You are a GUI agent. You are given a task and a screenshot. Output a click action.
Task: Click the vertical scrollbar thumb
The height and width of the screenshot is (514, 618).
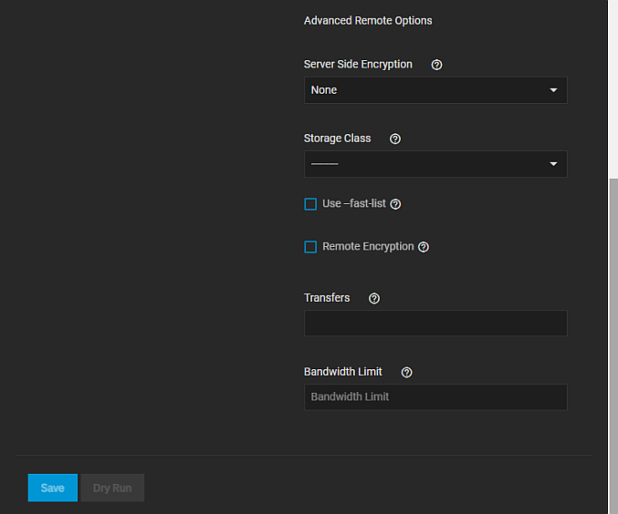click(613, 346)
